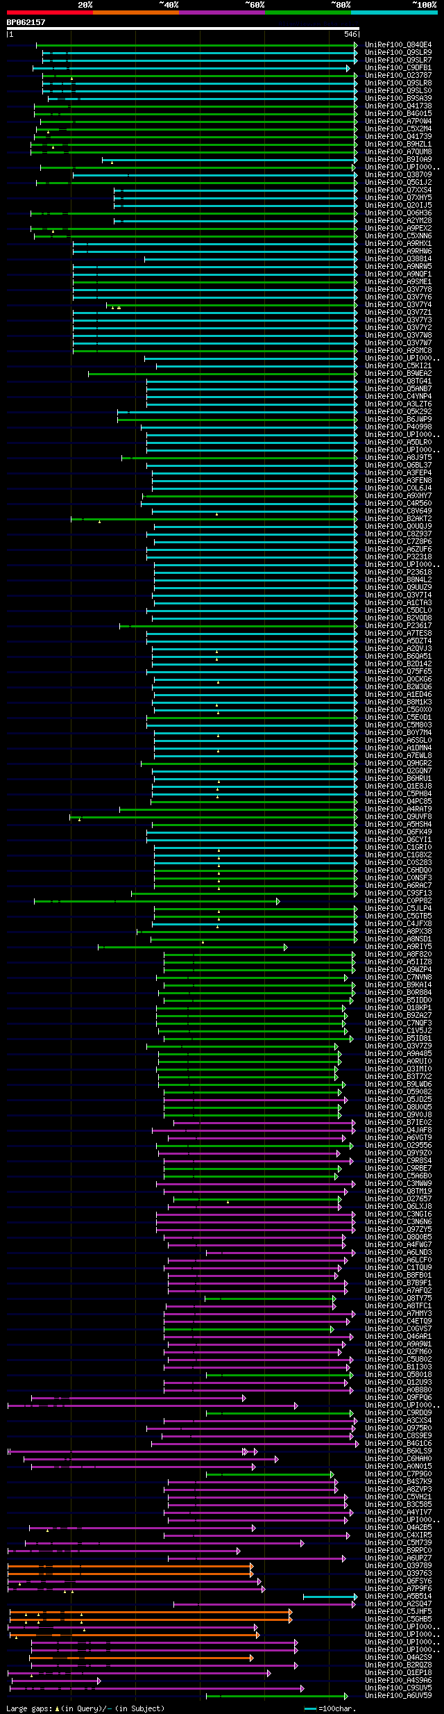Image resolution: width=444 pixels, height=1714 pixels.
Task: Select the UniRef100_B6KLS9 label
Action: point(398,1451)
